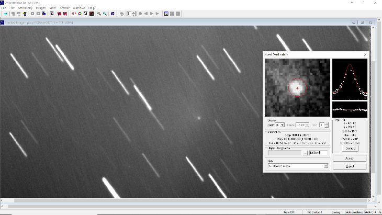Viewport: 382px width, 215px height.
Task: Click the Reject button
Action: 349,166
